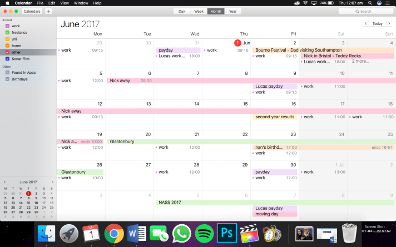The image size is (396, 247).
Task: Open the Trash in the dock
Action: pos(349,233)
